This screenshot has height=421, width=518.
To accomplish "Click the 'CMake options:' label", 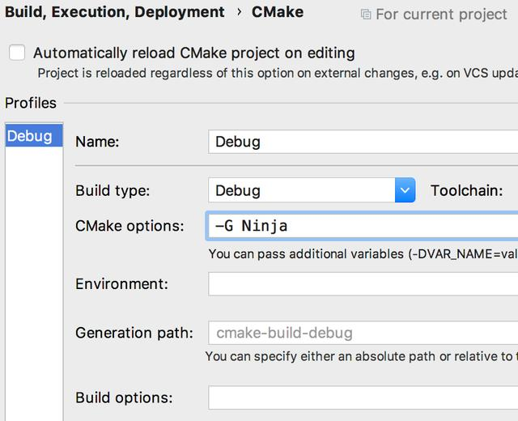I will [x=129, y=227].
